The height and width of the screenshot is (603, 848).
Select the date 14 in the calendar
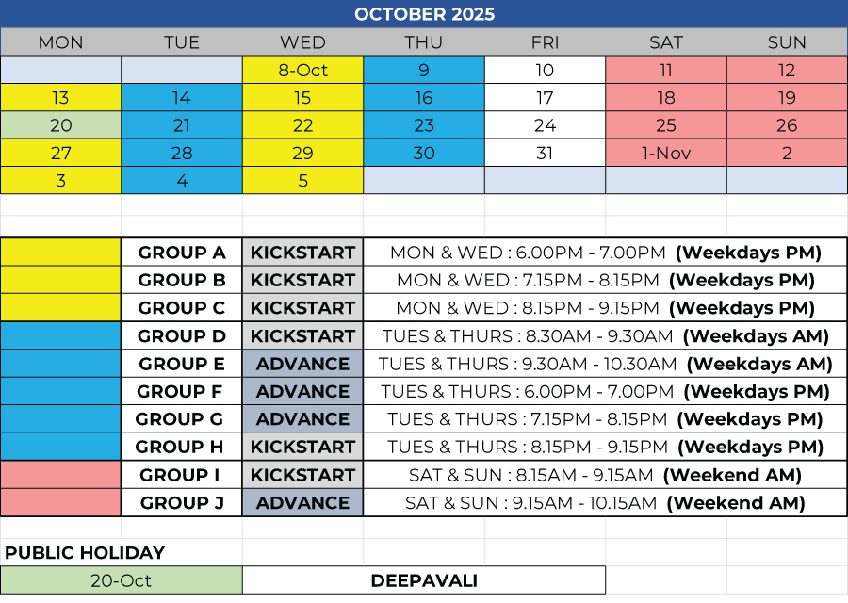point(182,98)
